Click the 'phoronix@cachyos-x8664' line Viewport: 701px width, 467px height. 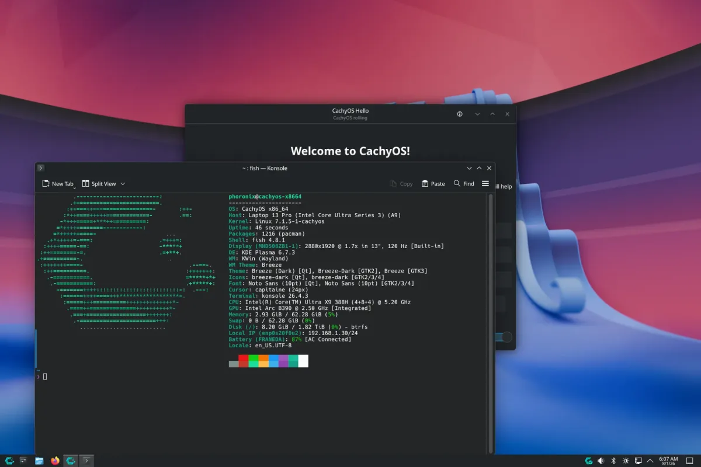(x=265, y=197)
